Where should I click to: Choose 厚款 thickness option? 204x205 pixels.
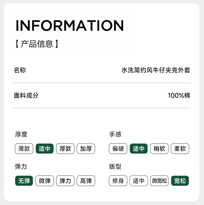(65, 149)
